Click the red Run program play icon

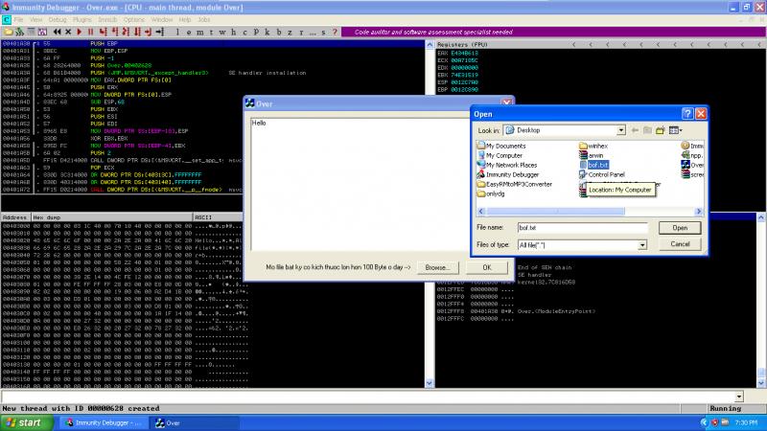coord(80,32)
